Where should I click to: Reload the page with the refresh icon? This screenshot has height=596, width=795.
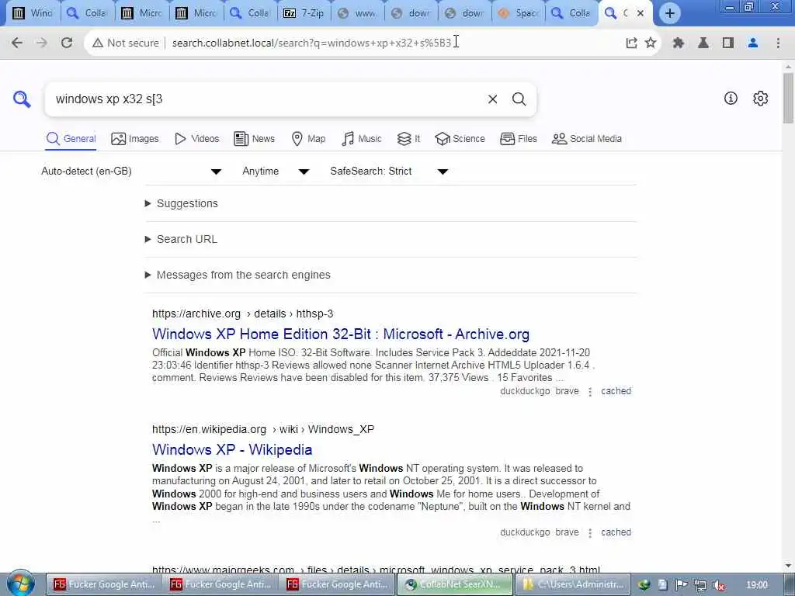67,43
